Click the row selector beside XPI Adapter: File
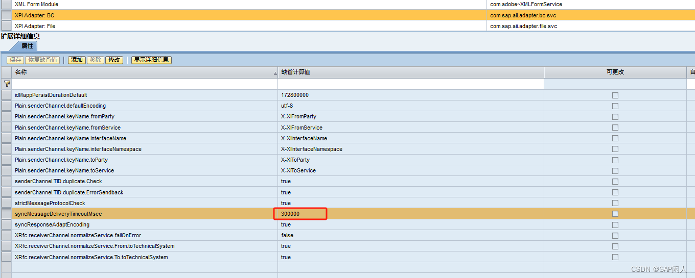695x278 pixels. pyautogui.click(x=6, y=26)
